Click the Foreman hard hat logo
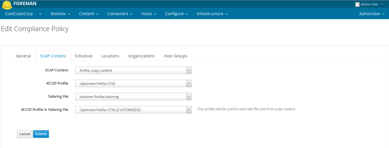Screen dimensions: 389x148 [x=7, y=5]
